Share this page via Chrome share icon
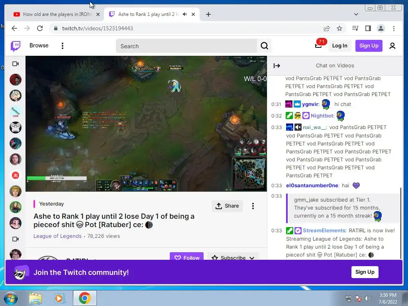Image resolution: width=408 pixels, height=306 pixels. (327, 28)
